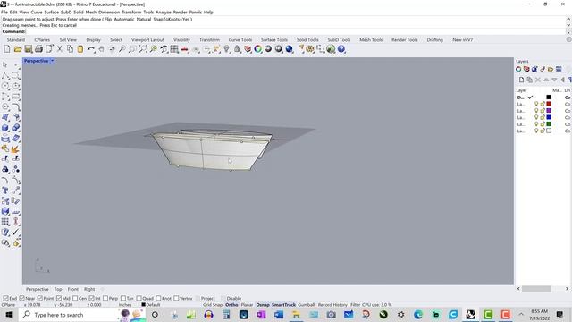Open the Analyze menu
Screen dimensions: 572x322
tap(163, 12)
